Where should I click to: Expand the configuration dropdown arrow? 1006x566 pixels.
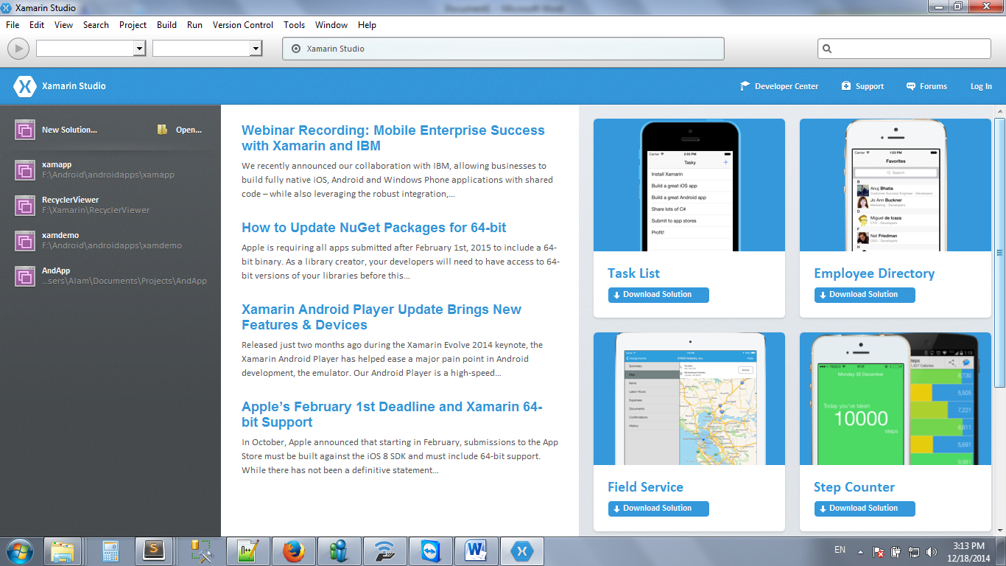coord(139,49)
